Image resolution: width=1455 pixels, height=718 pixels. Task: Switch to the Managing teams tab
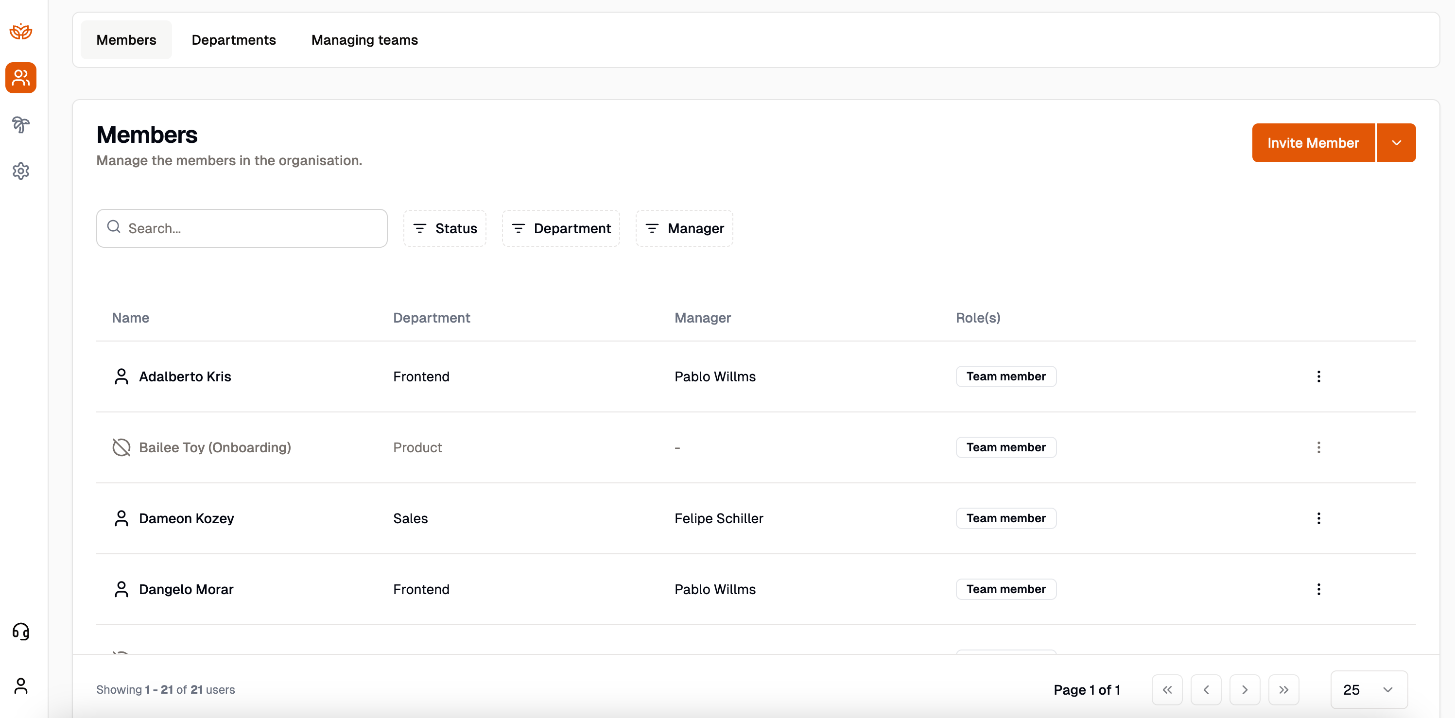(x=364, y=40)
